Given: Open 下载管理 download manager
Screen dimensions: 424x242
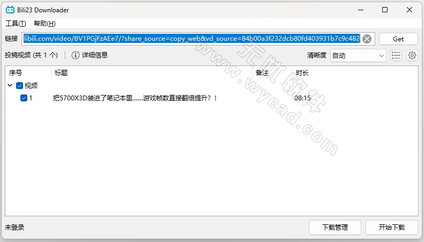Looking at the screenshot, I should coord(335,227).
